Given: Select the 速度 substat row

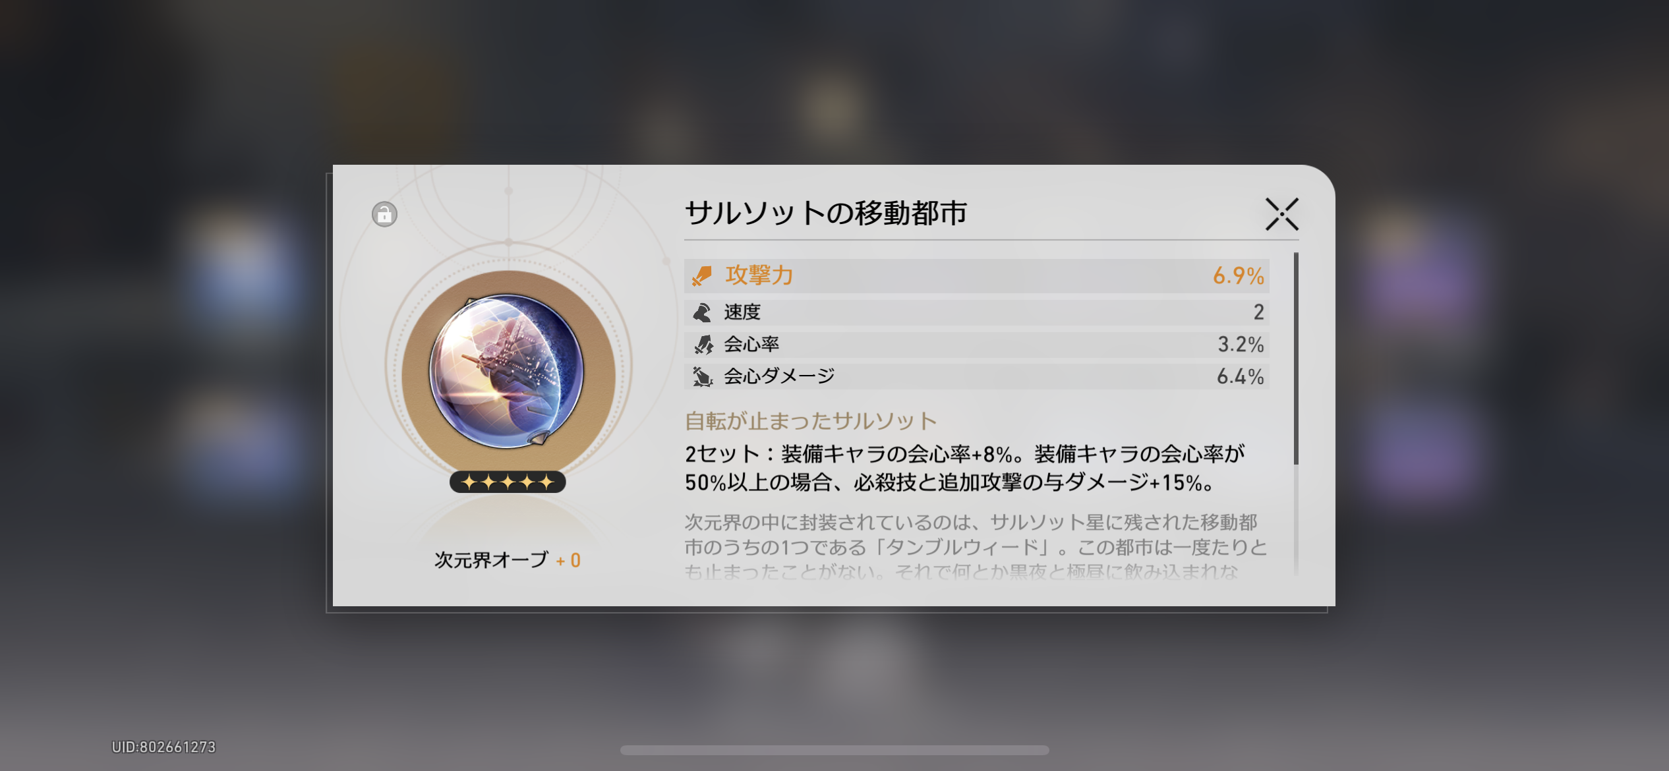Looking at the screenshot, I should (x=976, y=312).
